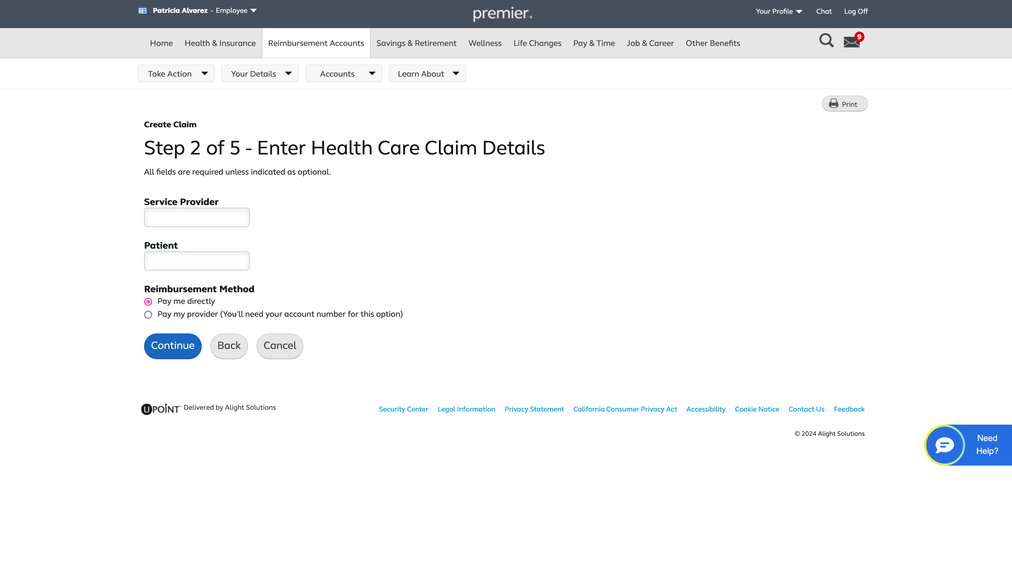
Task: Click the employee badge icon by Patricia Alvarez
Action: tap(142, 11)
